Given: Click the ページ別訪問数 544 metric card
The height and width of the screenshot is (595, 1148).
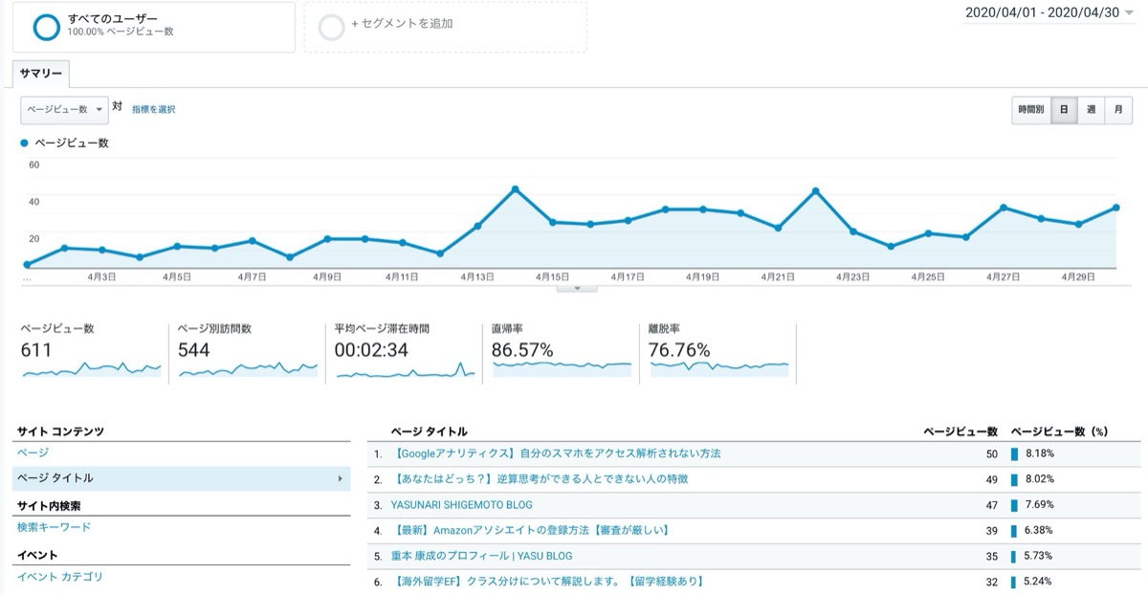Looking at the screenshot, I should pos(248,352).
